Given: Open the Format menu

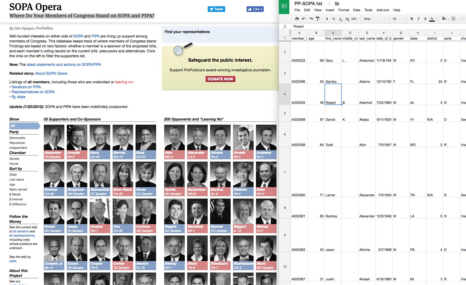Looking at the screenshot, I should 344,10.
